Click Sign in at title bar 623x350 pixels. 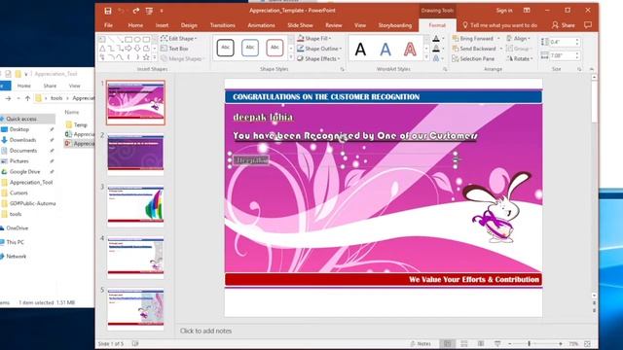pyautogui.click(x=504, y=11)
